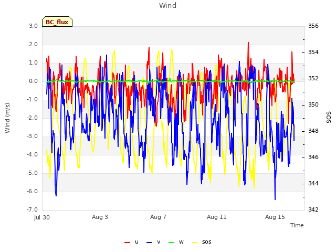Select the 'w' legend label

click(x=181, y=242)
